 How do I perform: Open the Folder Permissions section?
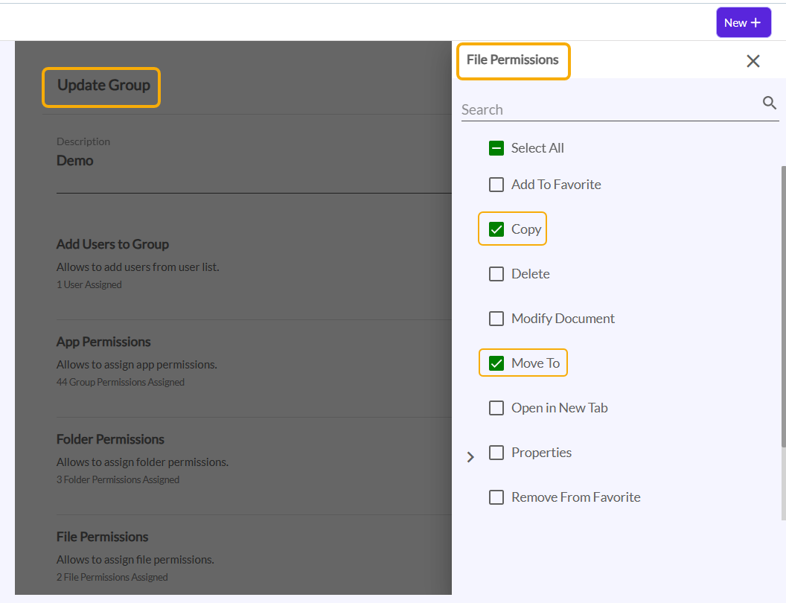click(x=110, y=439)
